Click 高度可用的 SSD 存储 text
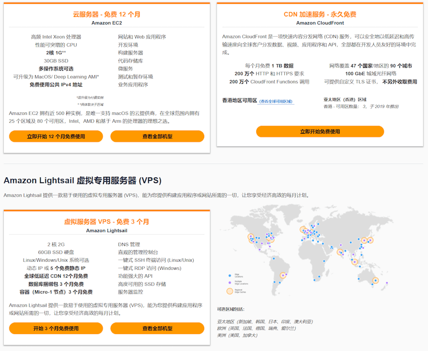Image resolution: width=428 pixels, height=351 pixels. pos(142,284)
